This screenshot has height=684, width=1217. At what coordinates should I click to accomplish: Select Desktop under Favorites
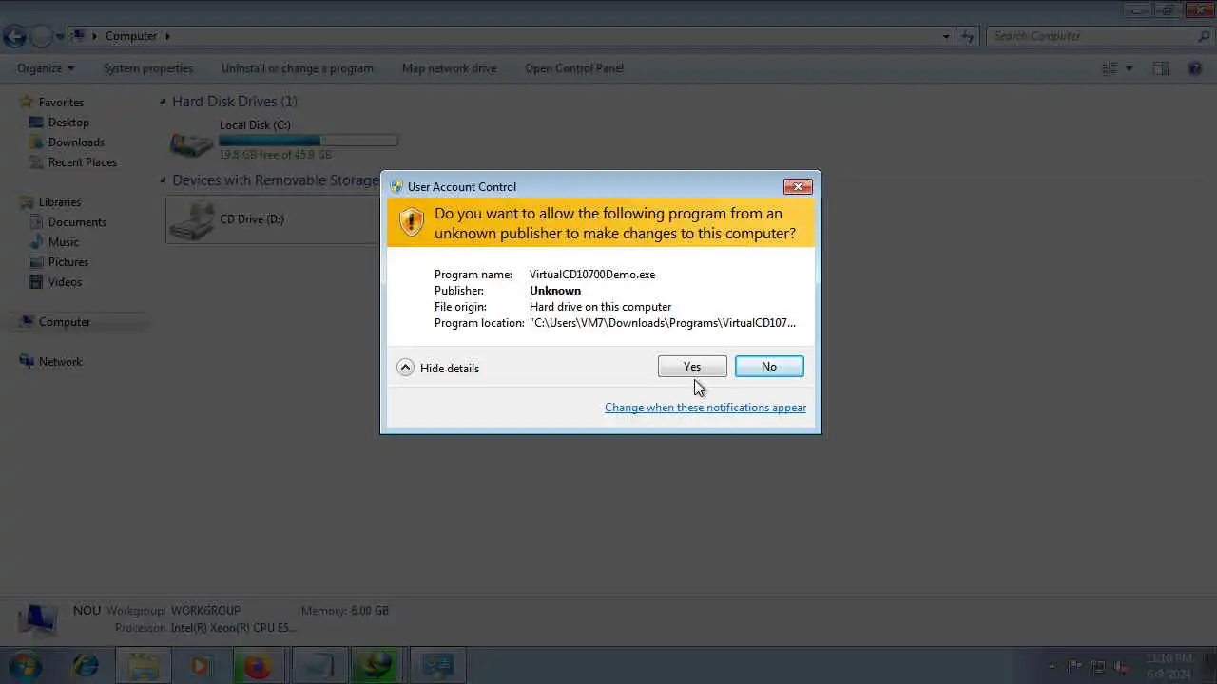point(68,123)
